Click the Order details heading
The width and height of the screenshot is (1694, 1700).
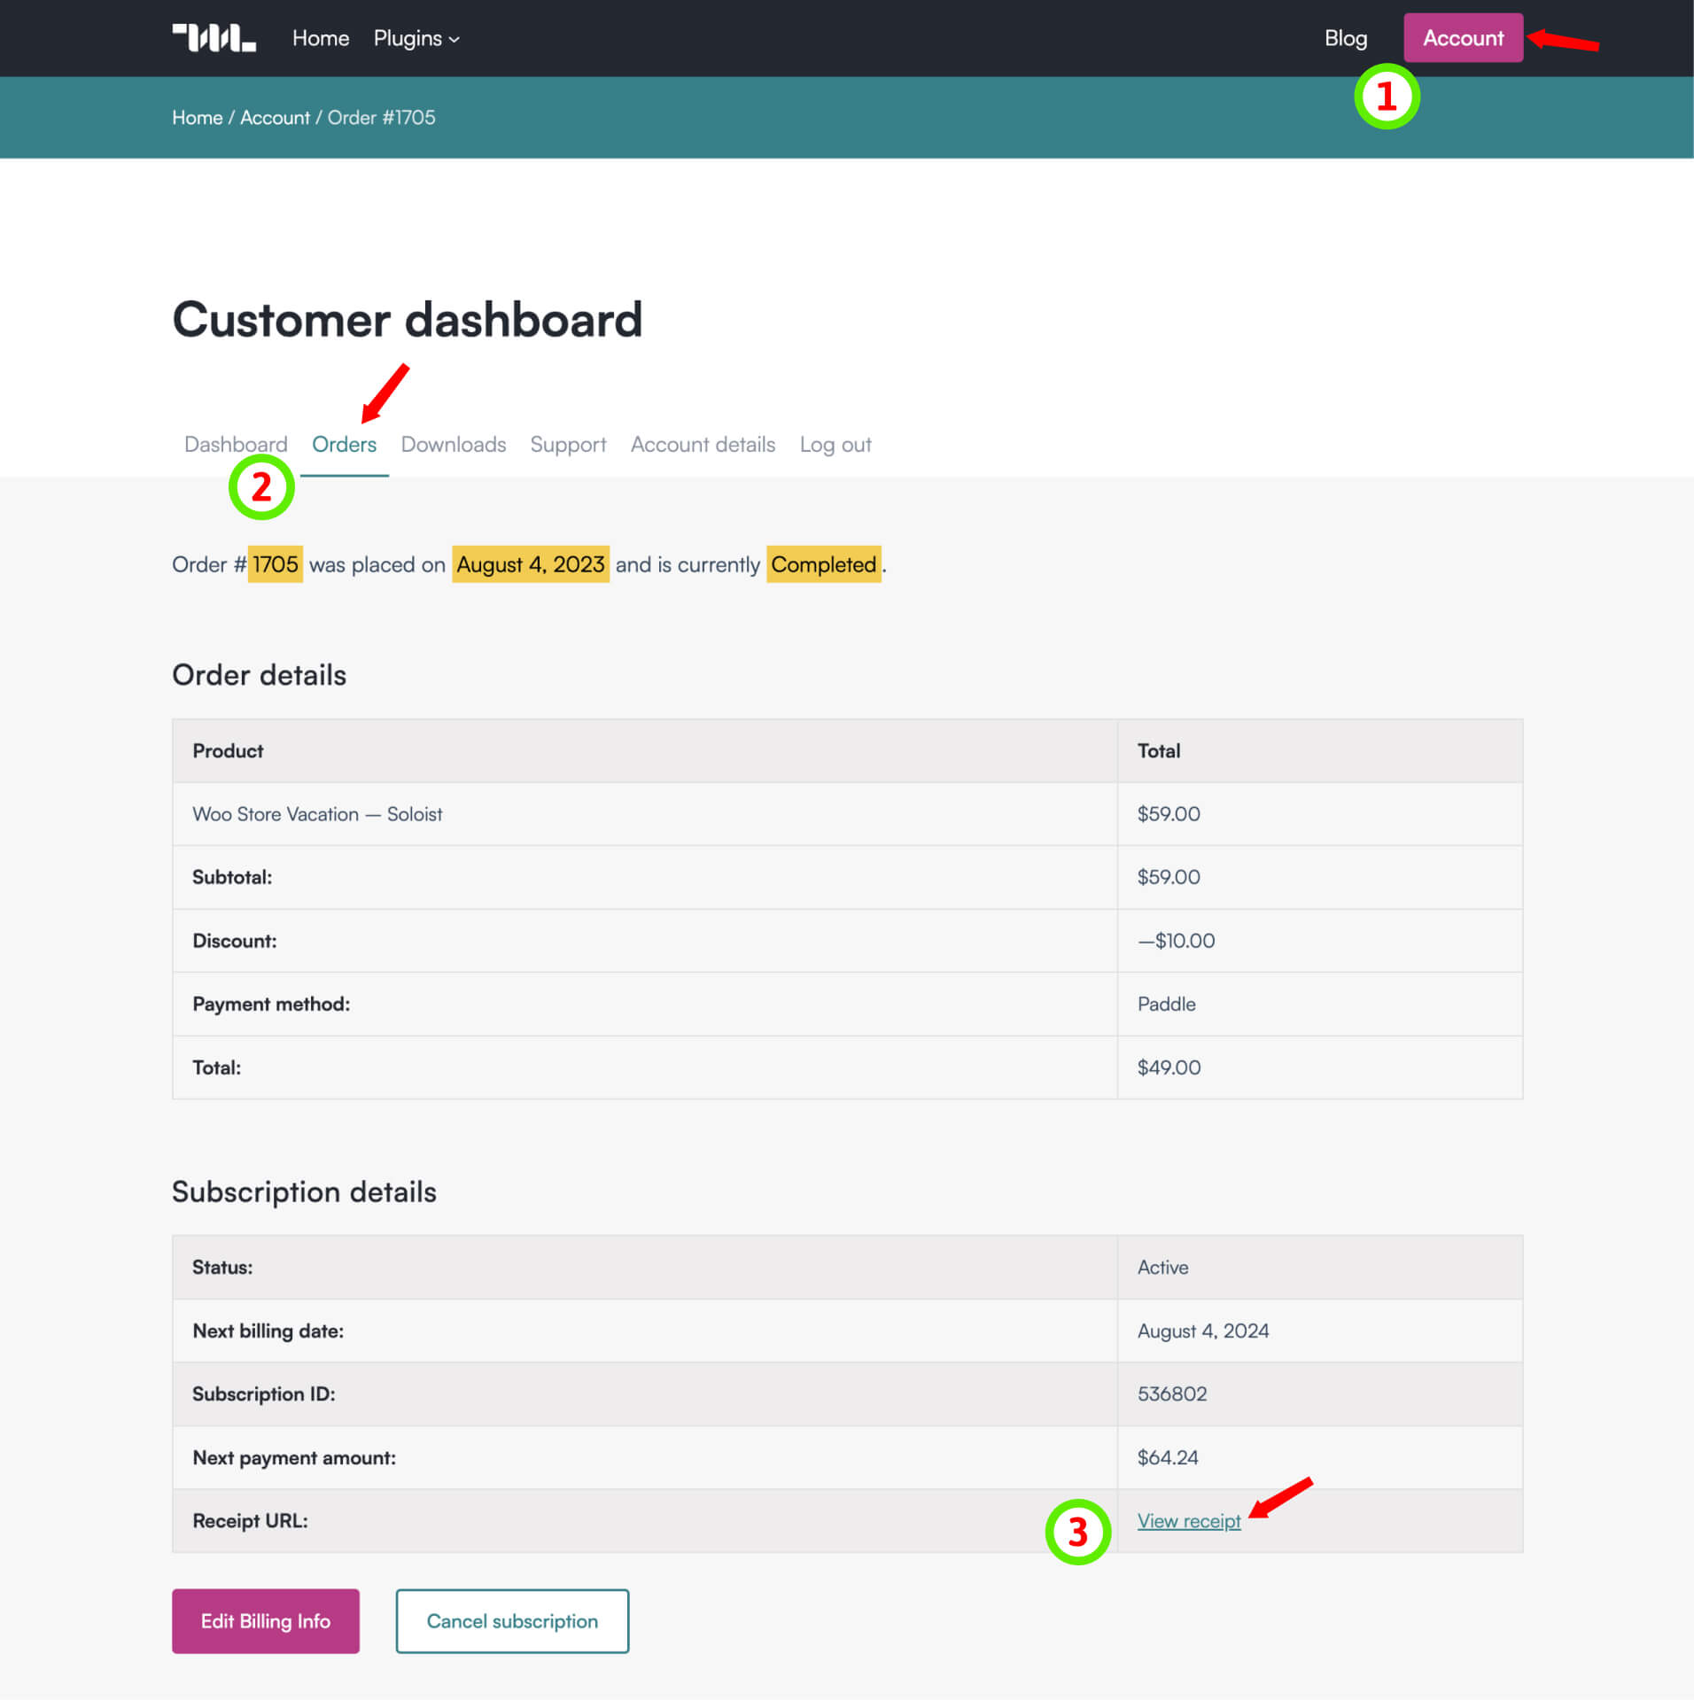click(259, 675)
